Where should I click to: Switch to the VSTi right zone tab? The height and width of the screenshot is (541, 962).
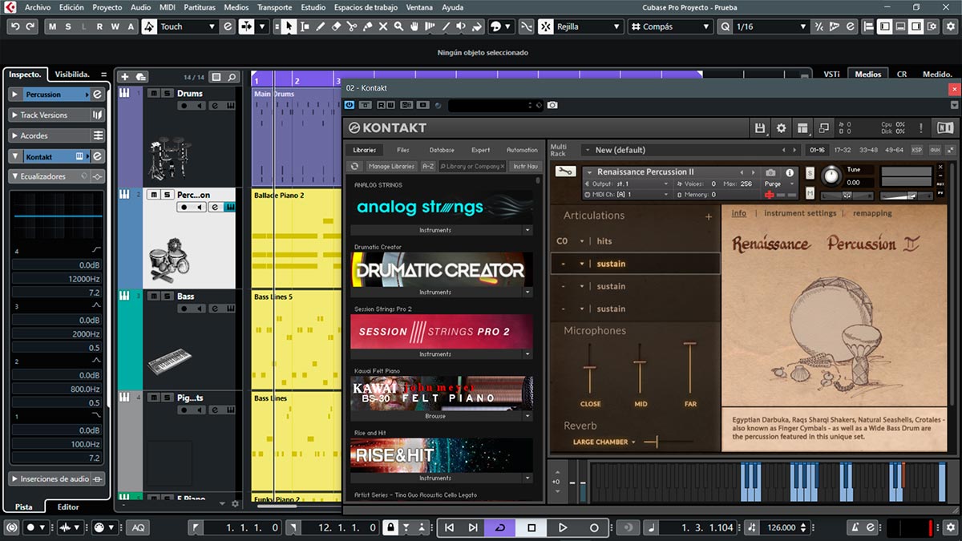pos(831,75)
